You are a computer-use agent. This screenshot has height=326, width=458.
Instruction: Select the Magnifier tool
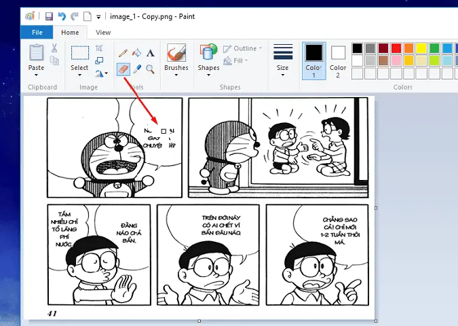(151, 69)
